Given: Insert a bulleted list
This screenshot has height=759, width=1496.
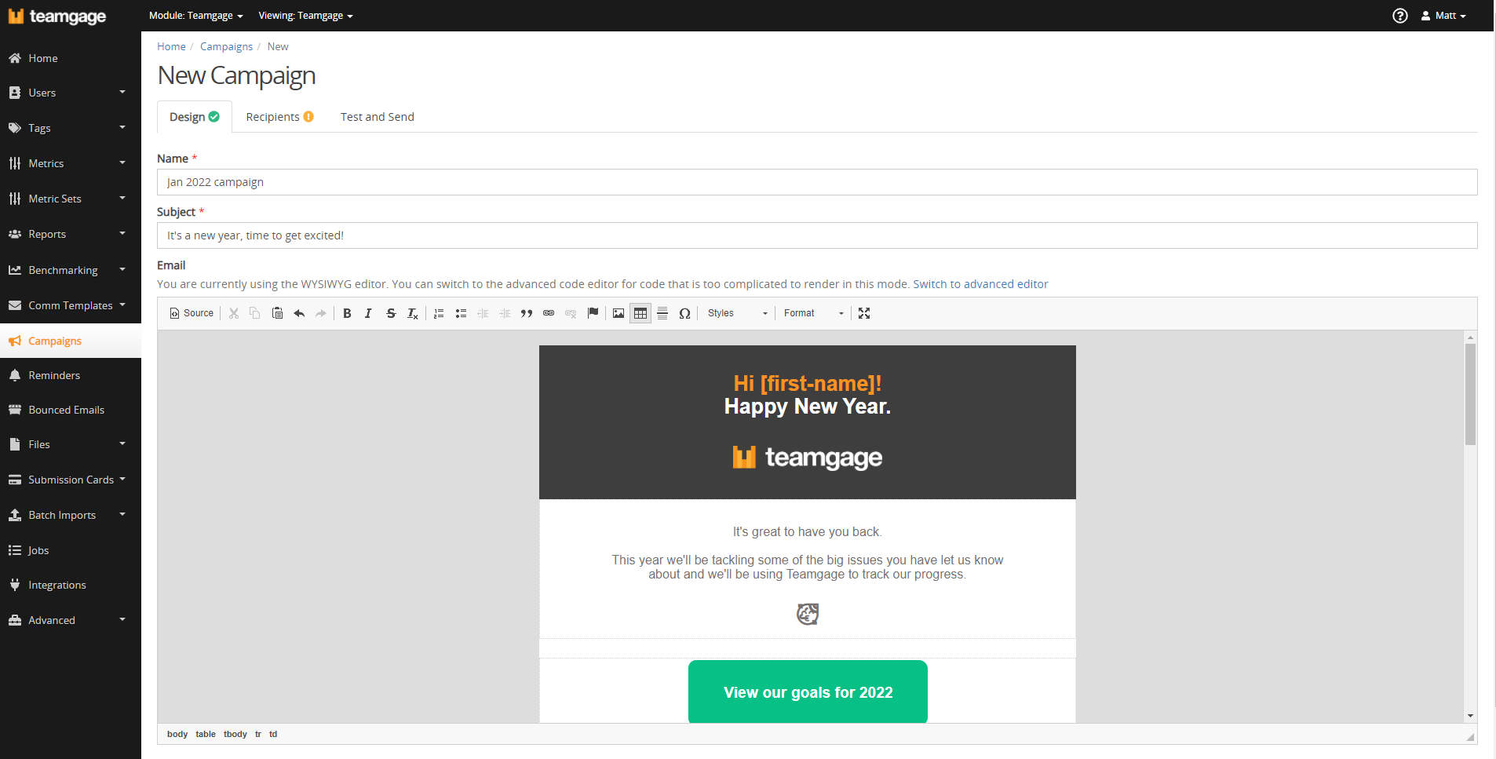Looking at the screenshot, I should pyautogui.click(x=461, y=313).
